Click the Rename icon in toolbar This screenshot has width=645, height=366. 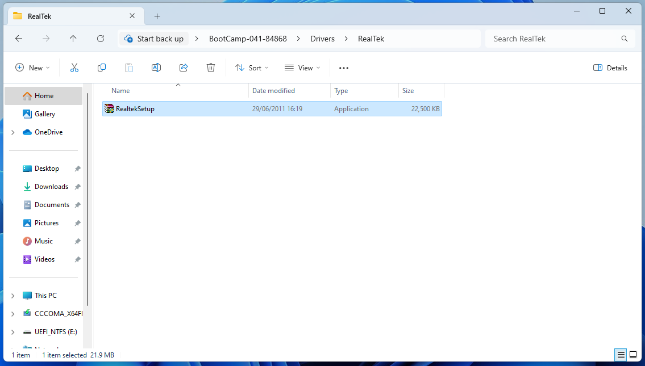pos(156,68)
